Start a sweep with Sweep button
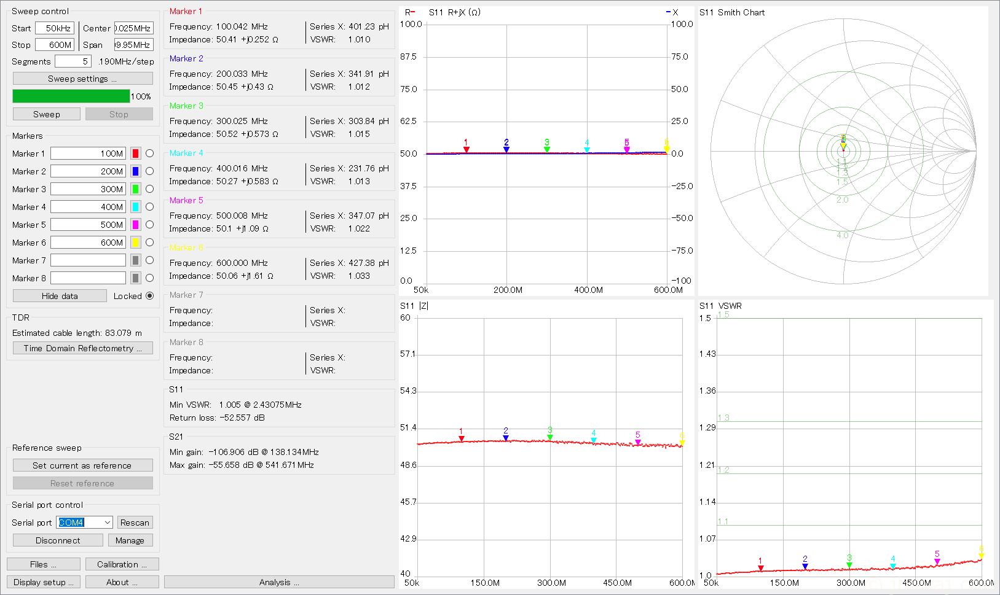The image size is (1000, 595). pos(47,114)
